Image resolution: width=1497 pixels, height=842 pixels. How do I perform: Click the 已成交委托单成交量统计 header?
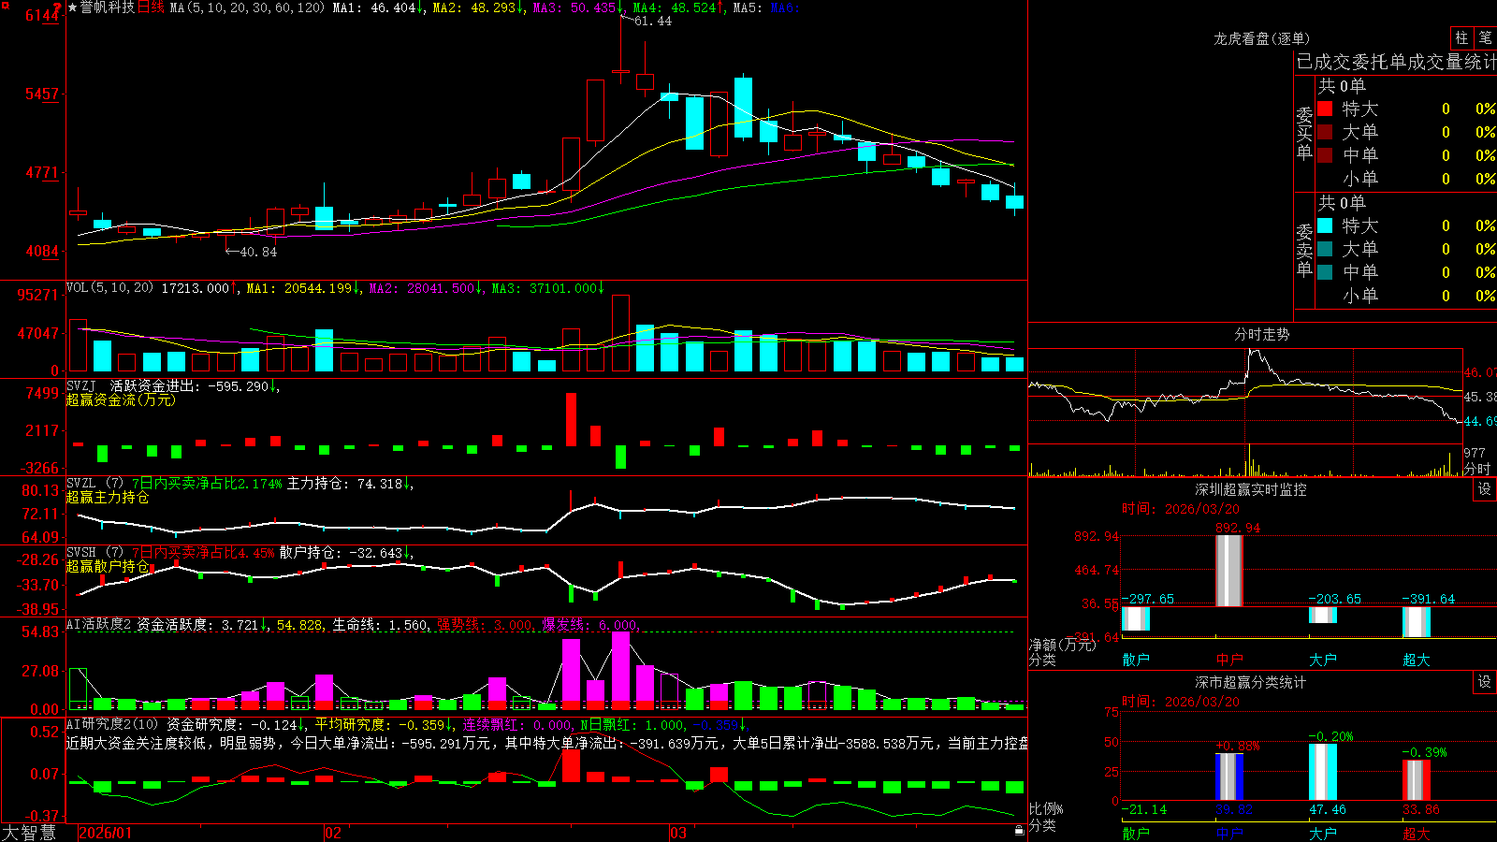pos(1396,62)
